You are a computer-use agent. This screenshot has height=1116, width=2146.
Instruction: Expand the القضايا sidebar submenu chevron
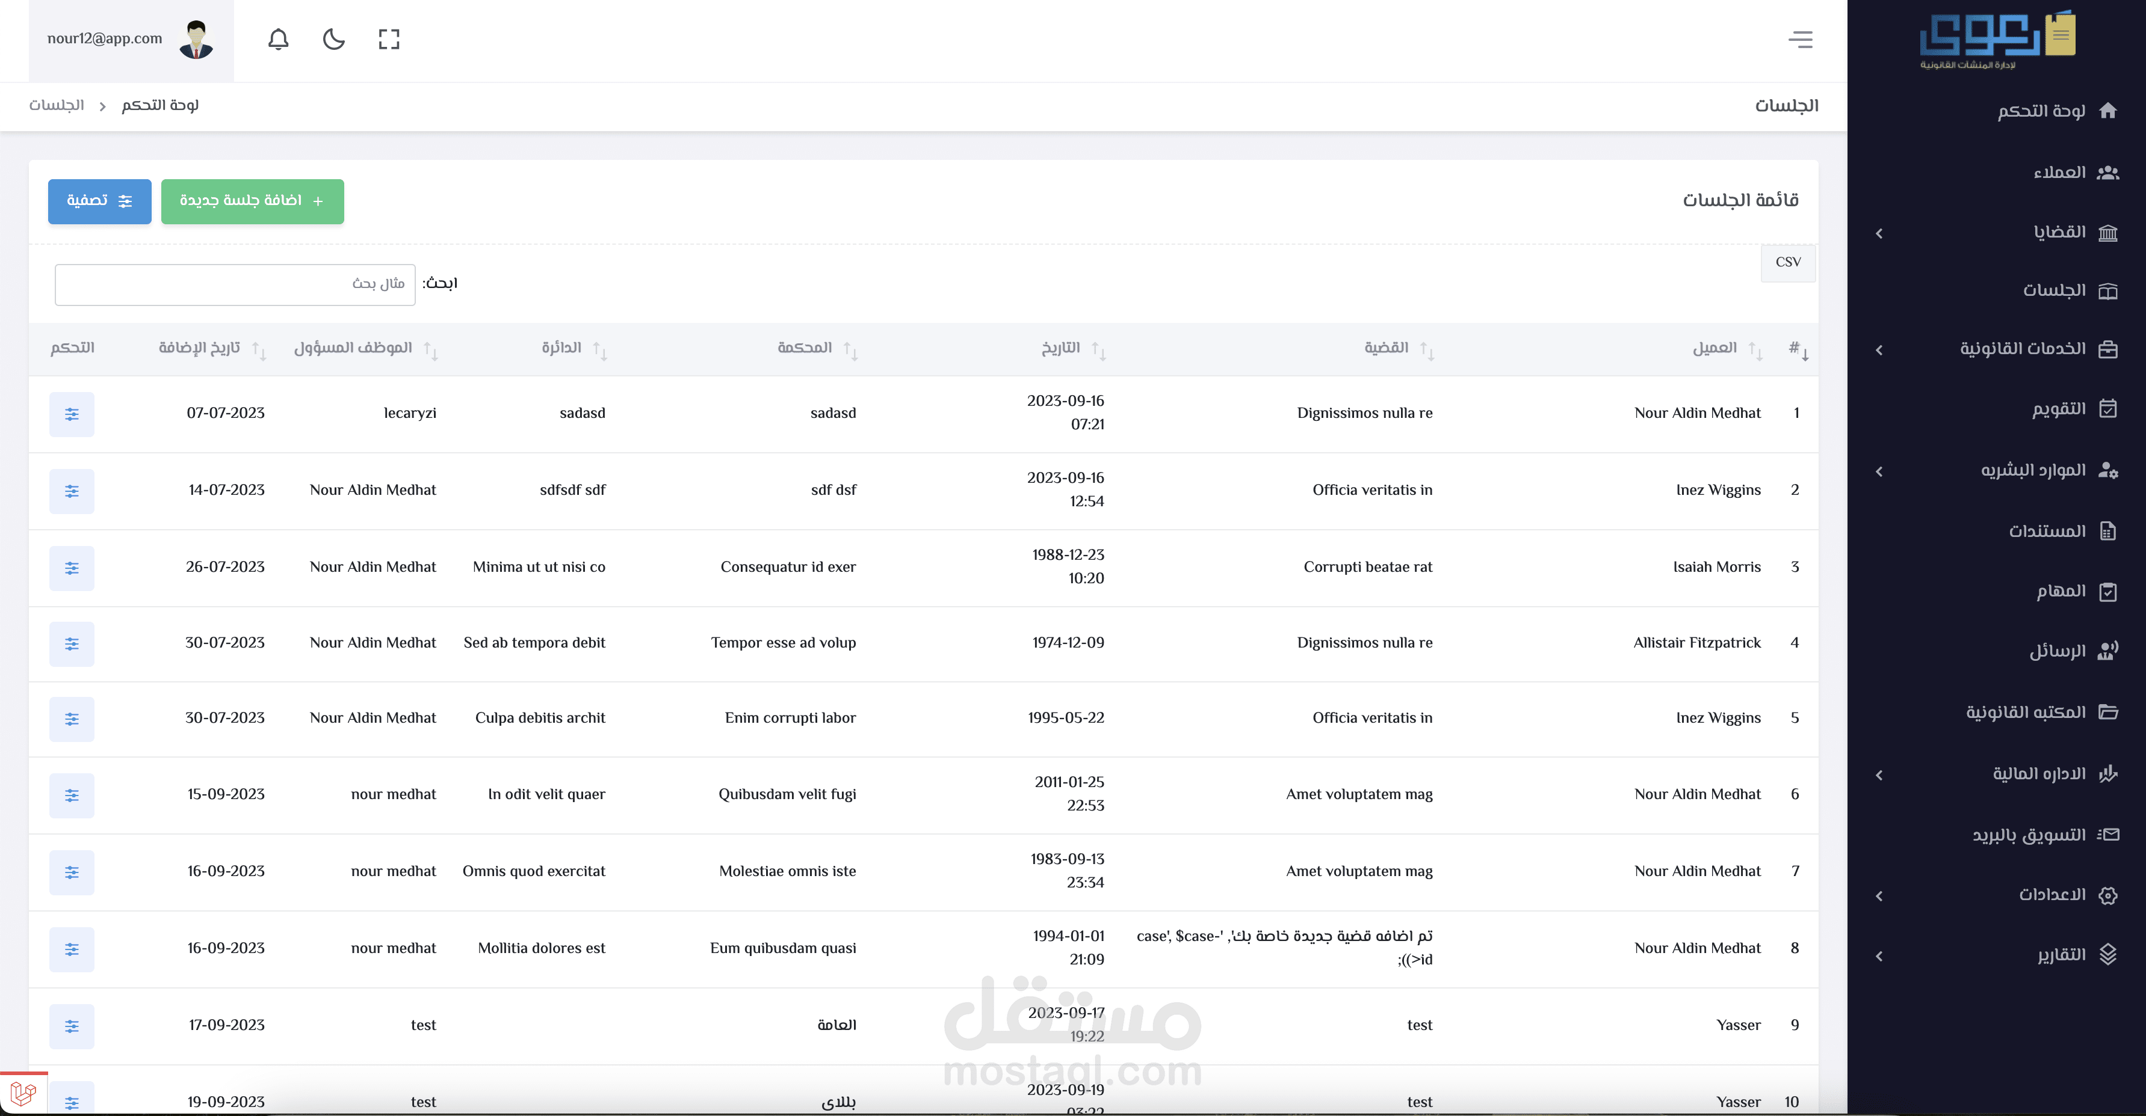pos(1879,234)
